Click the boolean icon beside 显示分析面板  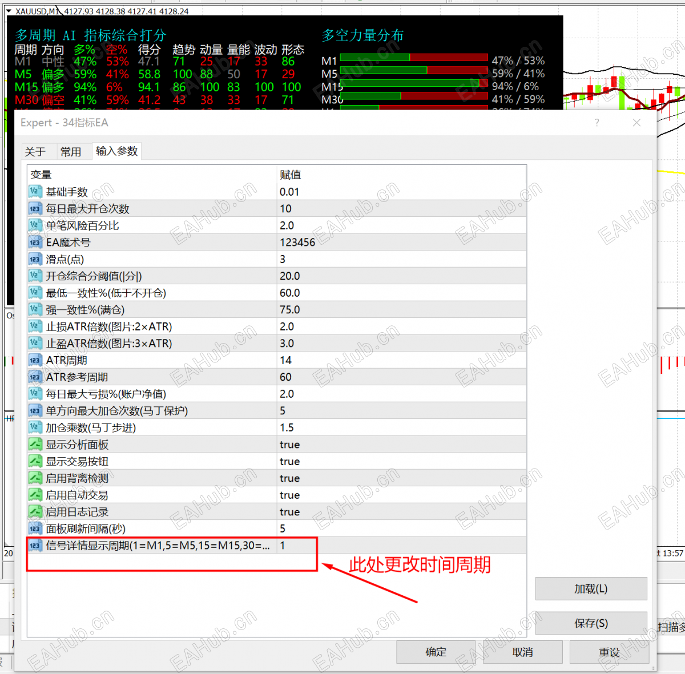point(35,445)
